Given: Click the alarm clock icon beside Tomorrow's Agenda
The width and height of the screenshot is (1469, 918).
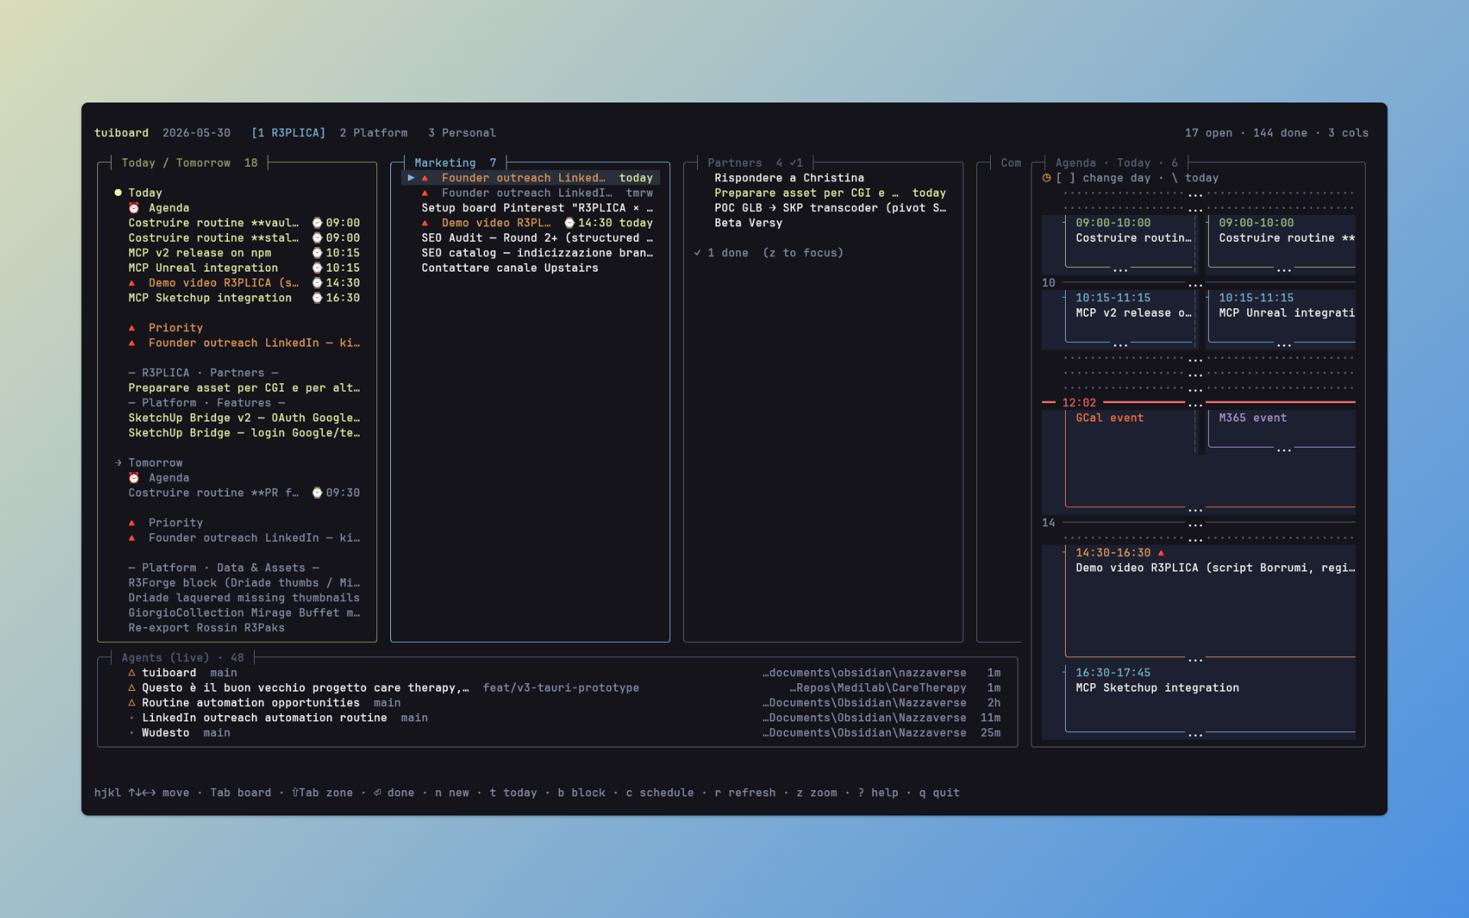Looking at the screenshot, I should coord(134,478).
